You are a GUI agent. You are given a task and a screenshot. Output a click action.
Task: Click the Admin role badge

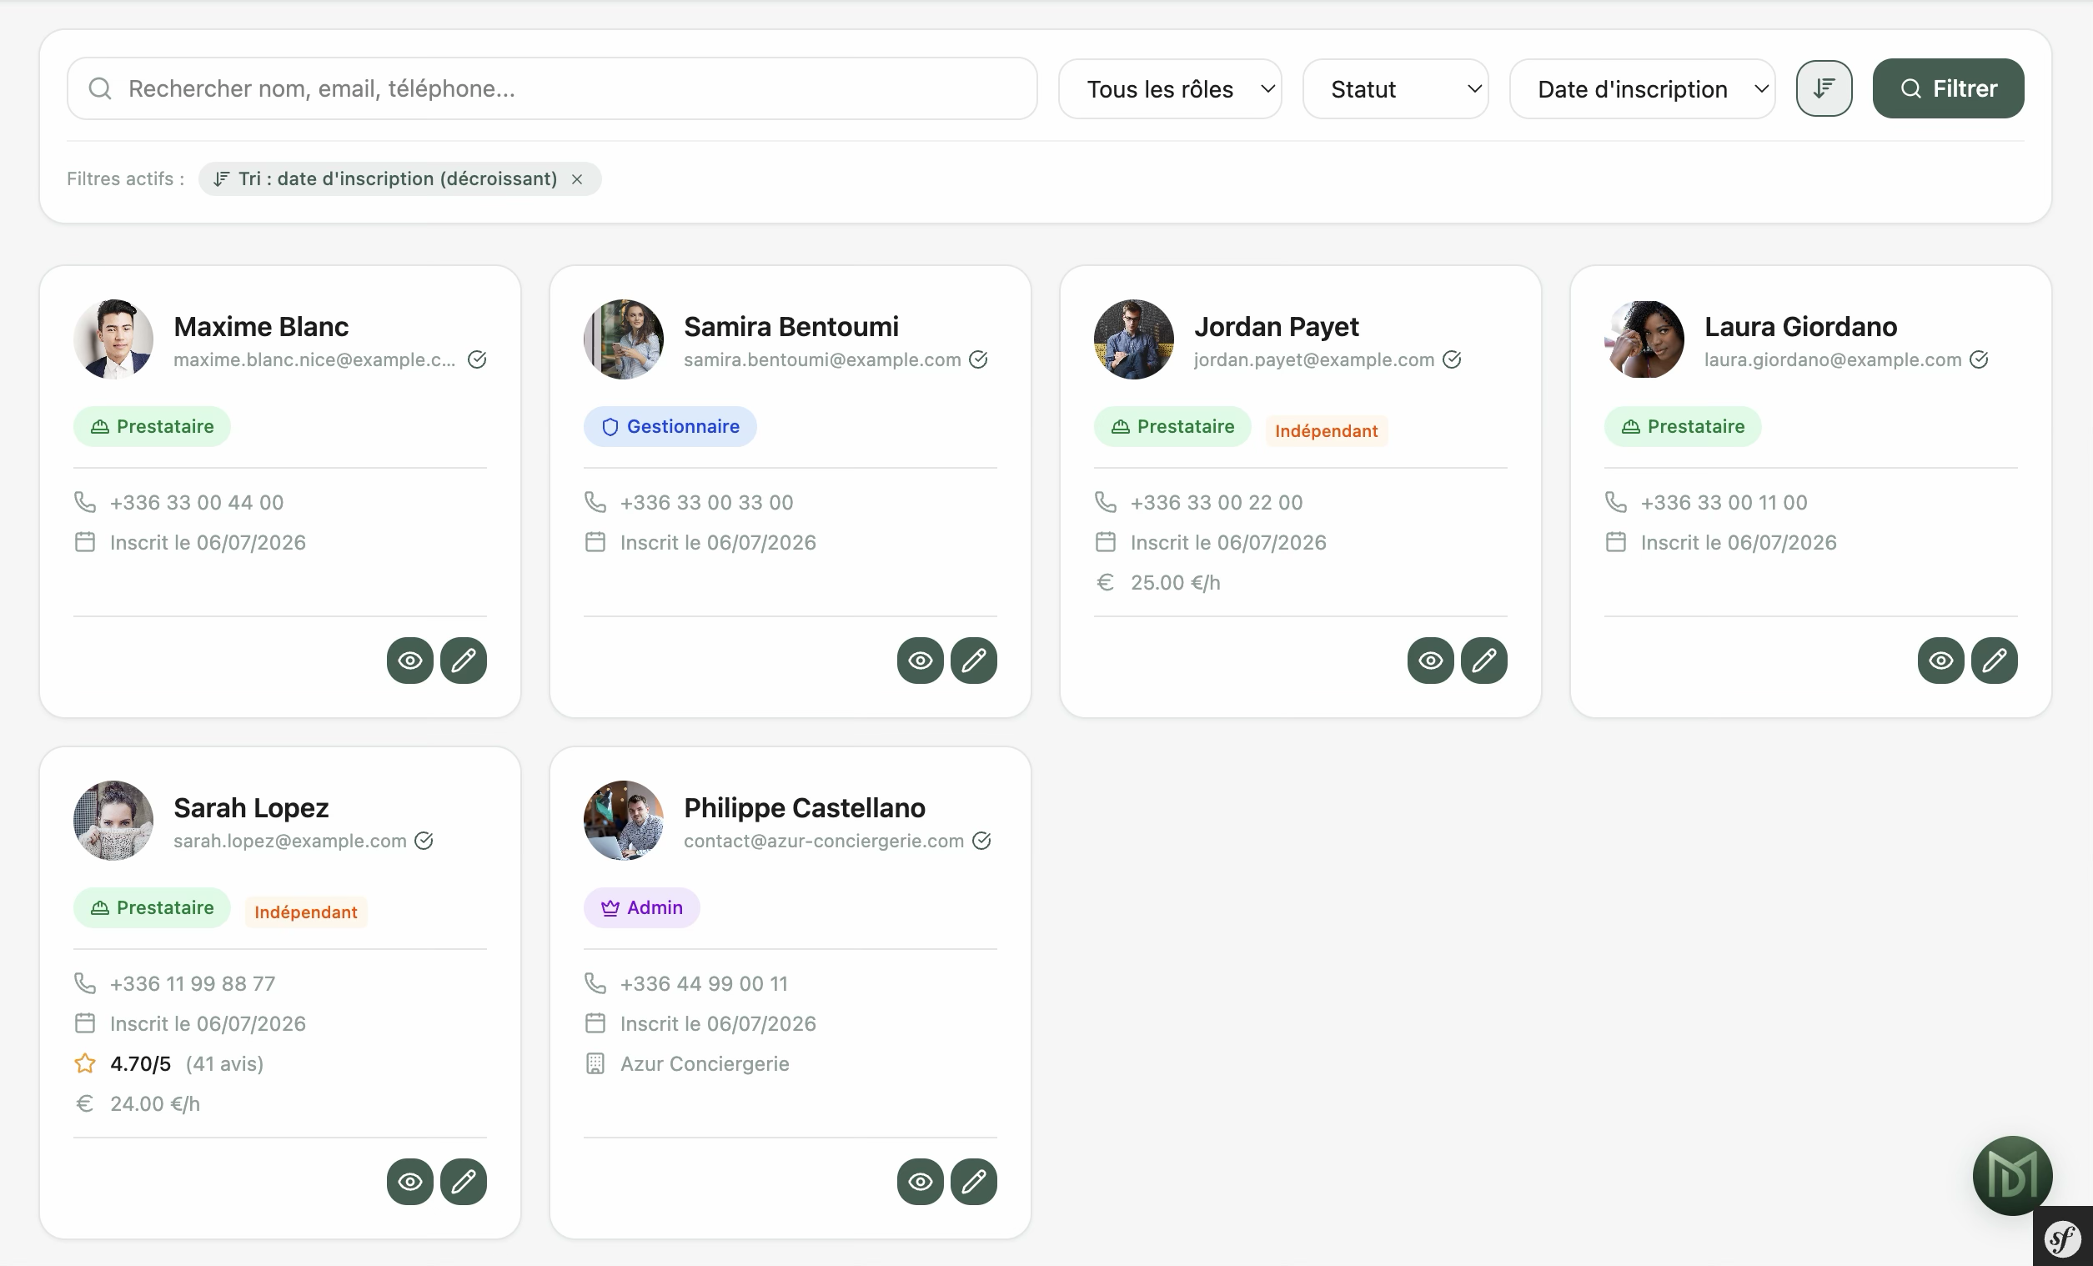[x=641, y=907]
